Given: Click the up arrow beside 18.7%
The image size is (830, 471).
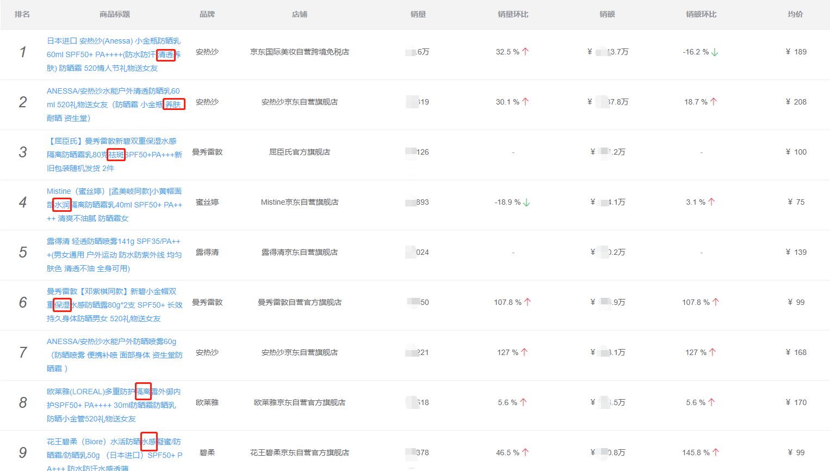Looking at the screenshot, I should [x=714, y=101].
